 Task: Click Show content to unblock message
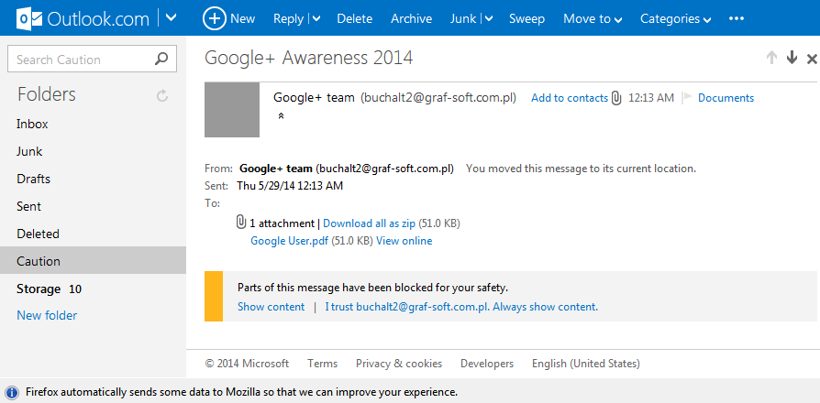[271, 307]
